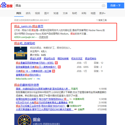Open the 掘金吧_百度贴吧 result
The height and width of the screenshot is (125, 125).
click(25, 43)
